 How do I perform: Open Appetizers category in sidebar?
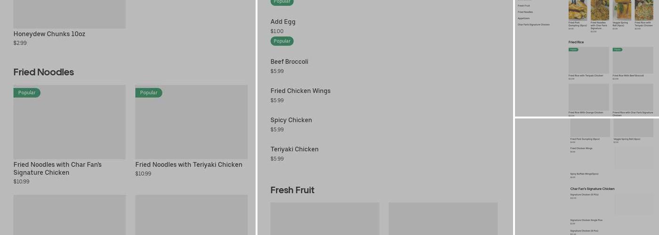tap(523, 18)
